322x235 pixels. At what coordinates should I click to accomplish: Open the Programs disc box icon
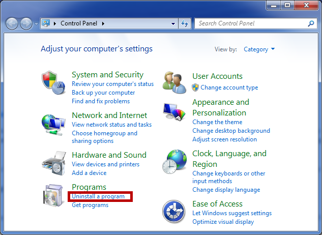pos(53,195)
